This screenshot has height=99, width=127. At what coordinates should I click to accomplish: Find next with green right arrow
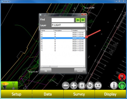coord(83,20)
